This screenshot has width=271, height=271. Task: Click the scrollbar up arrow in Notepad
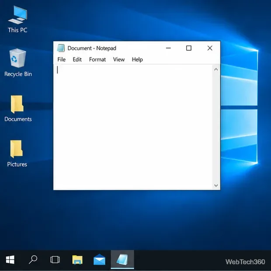pos(216,69)
